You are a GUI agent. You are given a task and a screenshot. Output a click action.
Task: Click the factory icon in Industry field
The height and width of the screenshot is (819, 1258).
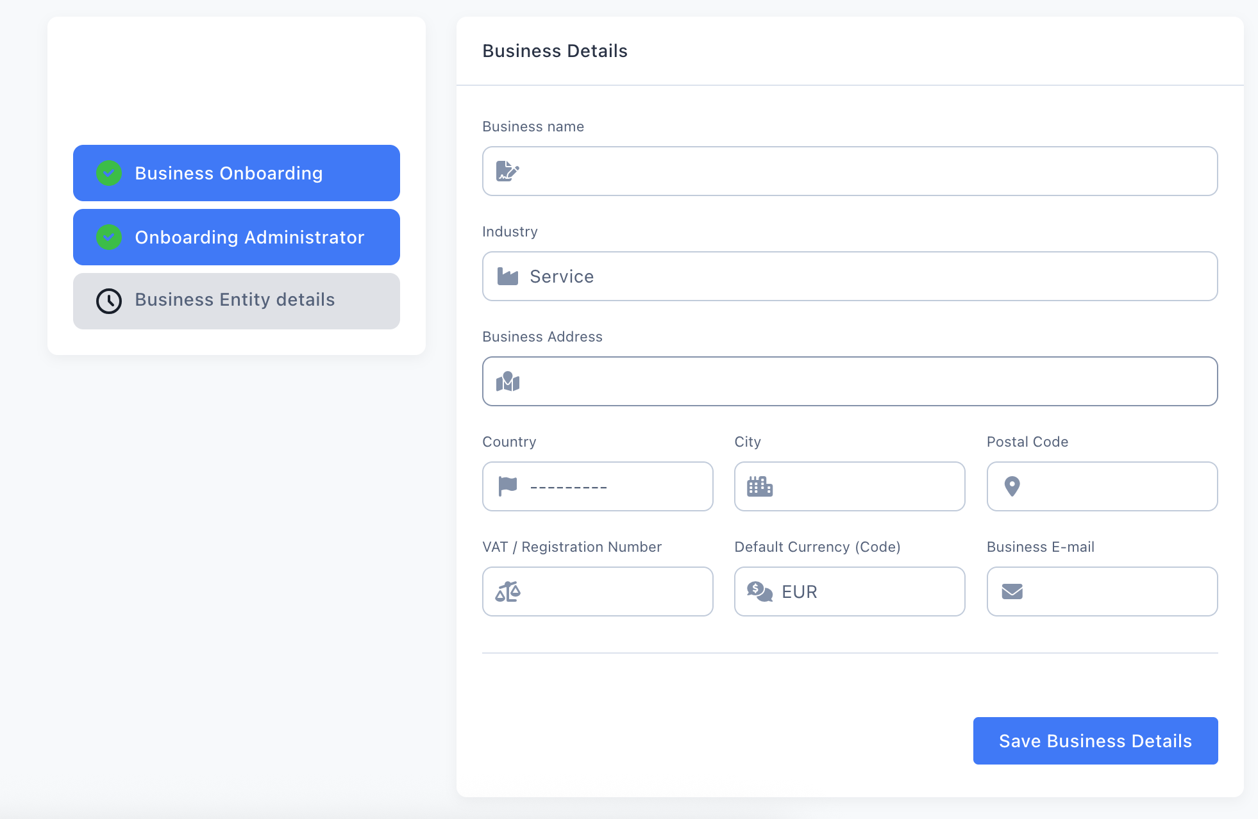[x=507, y=276]
